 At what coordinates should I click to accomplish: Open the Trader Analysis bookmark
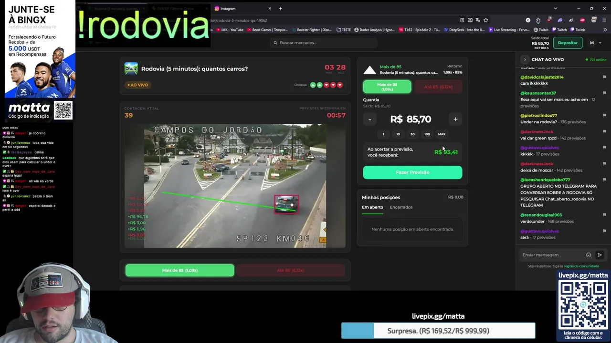pyautogui.click(x=374, y=30)
